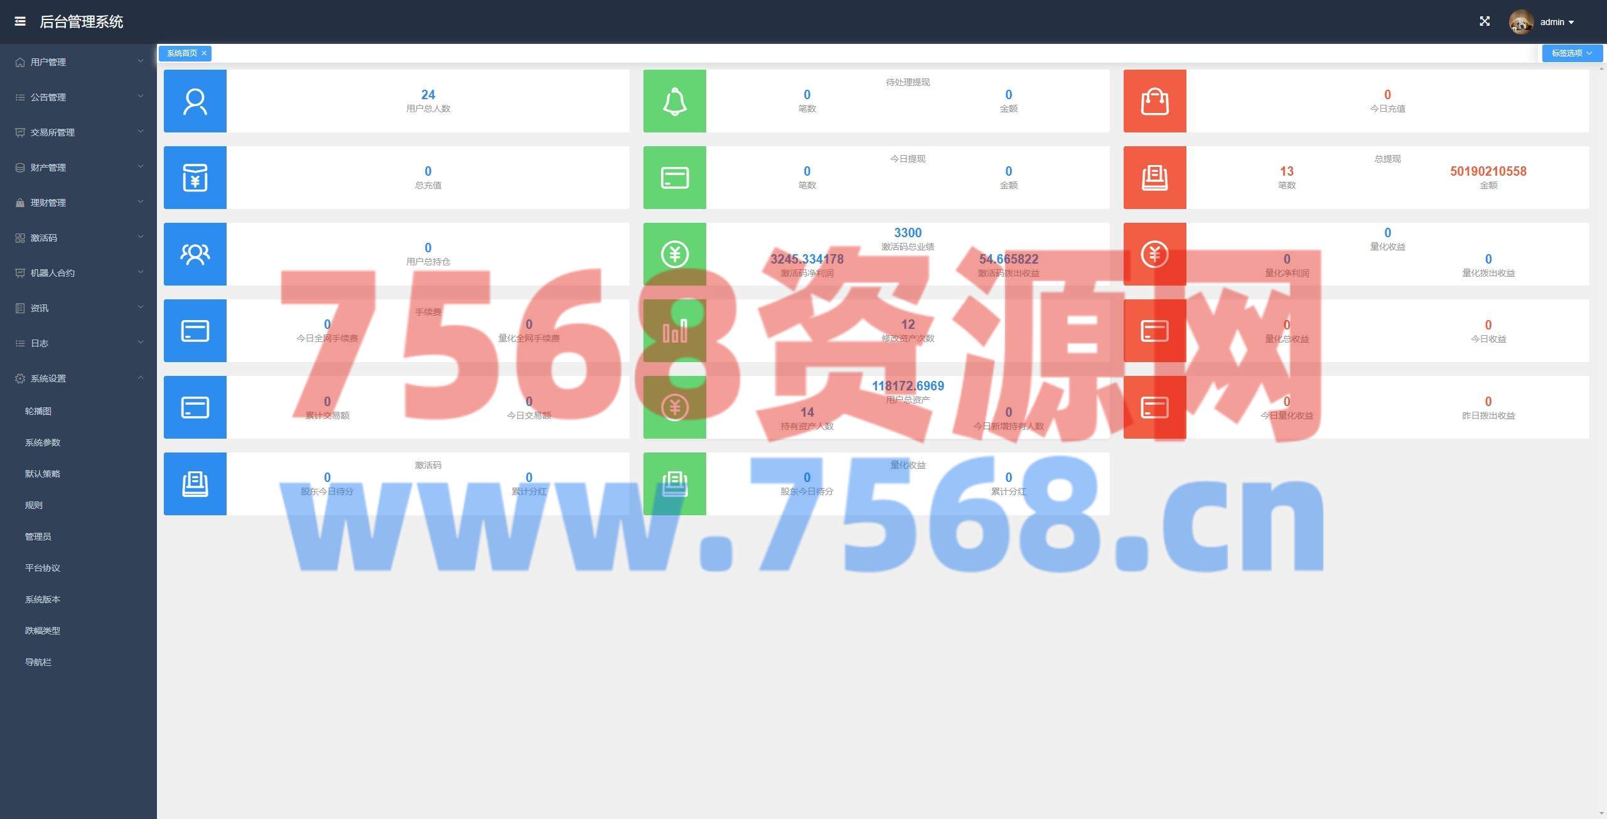Open the admin user dropdown
The image size is (1607, 819).
point(1557,22)
